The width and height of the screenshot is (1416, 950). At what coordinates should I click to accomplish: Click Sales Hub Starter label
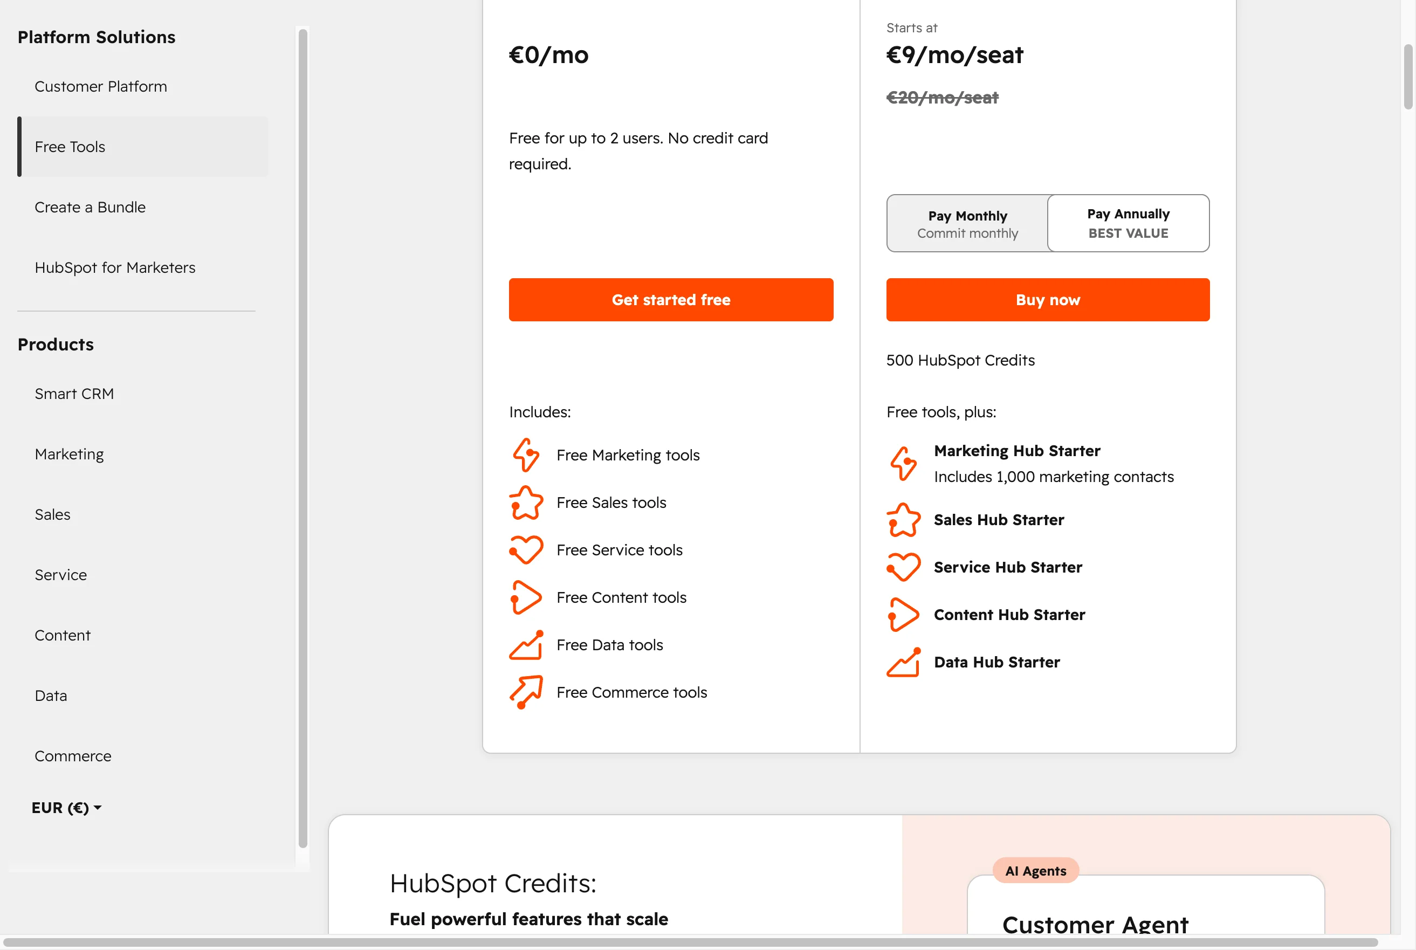999,520
